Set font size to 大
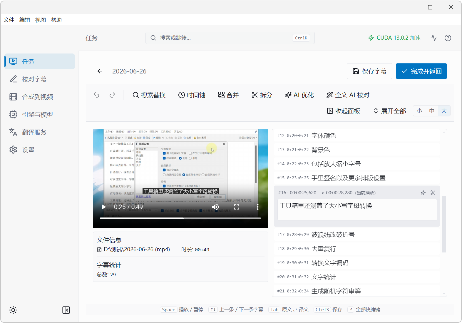The height and width of the screenshot is (323, 462). [444, 111]
